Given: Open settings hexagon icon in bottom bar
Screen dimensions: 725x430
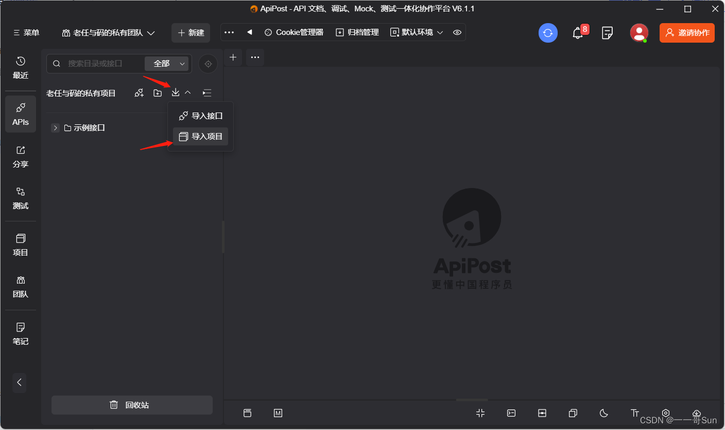Looking at the screenshot, I should 666,413.
